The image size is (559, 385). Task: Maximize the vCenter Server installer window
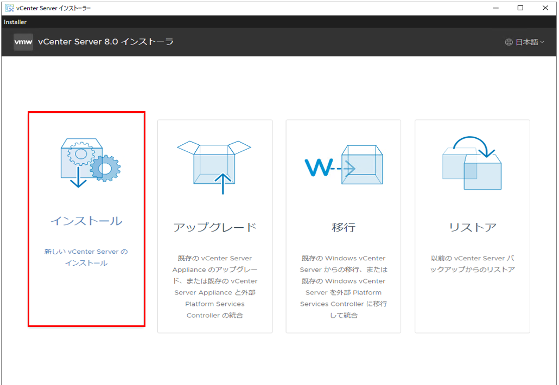pyautogui.click(x=520, y=8)
